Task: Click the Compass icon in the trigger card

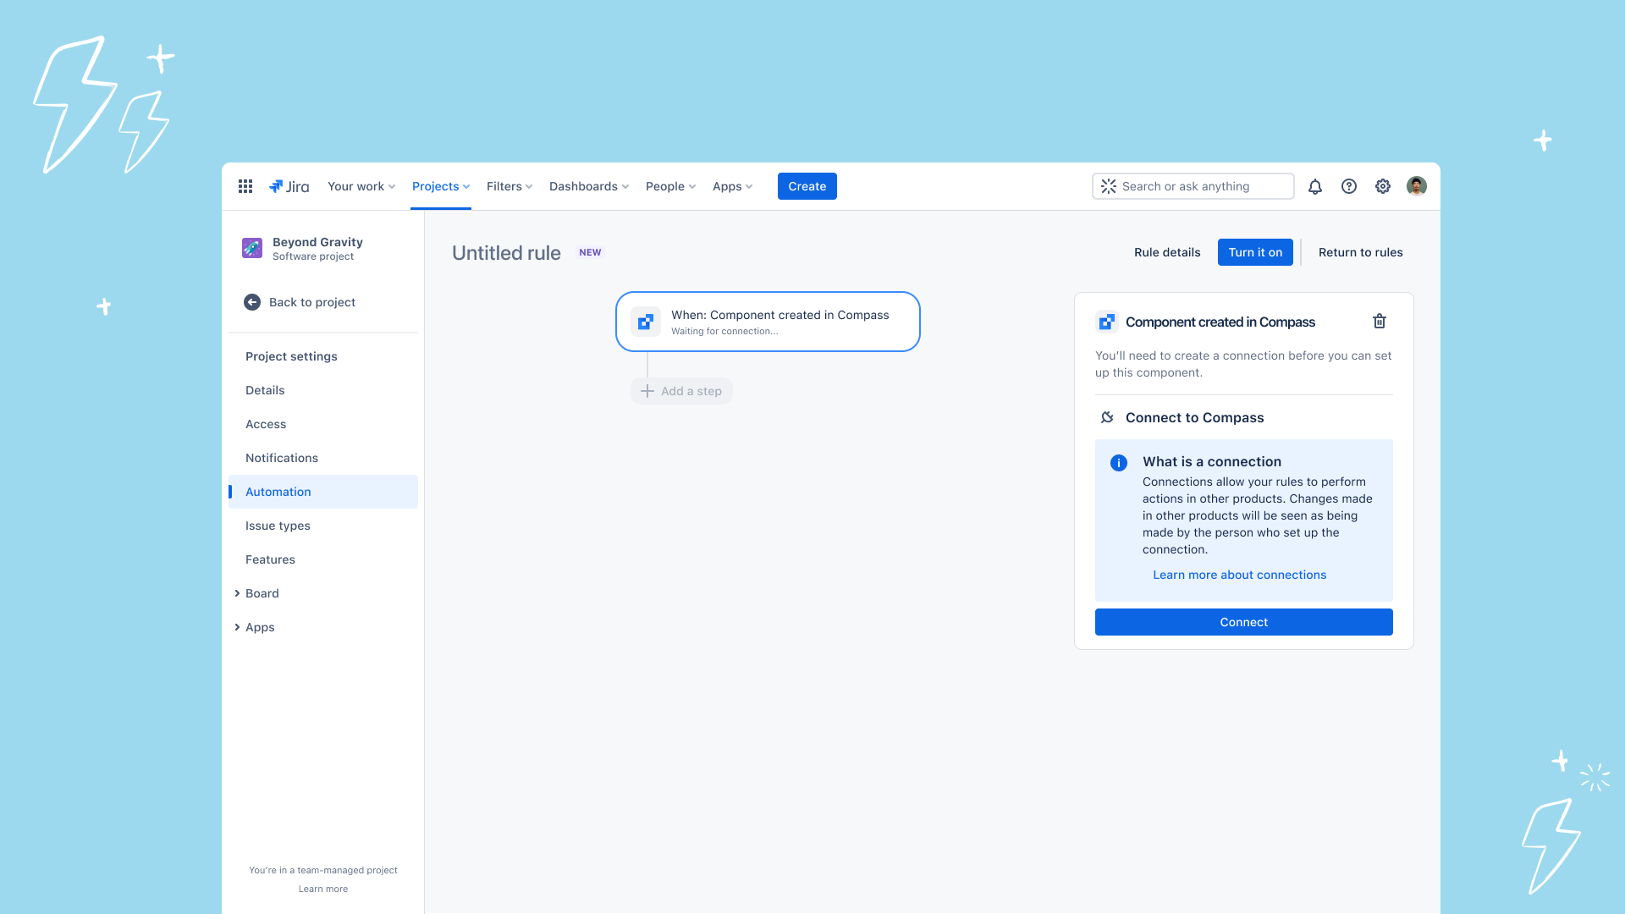Action: tap(646, 322)
